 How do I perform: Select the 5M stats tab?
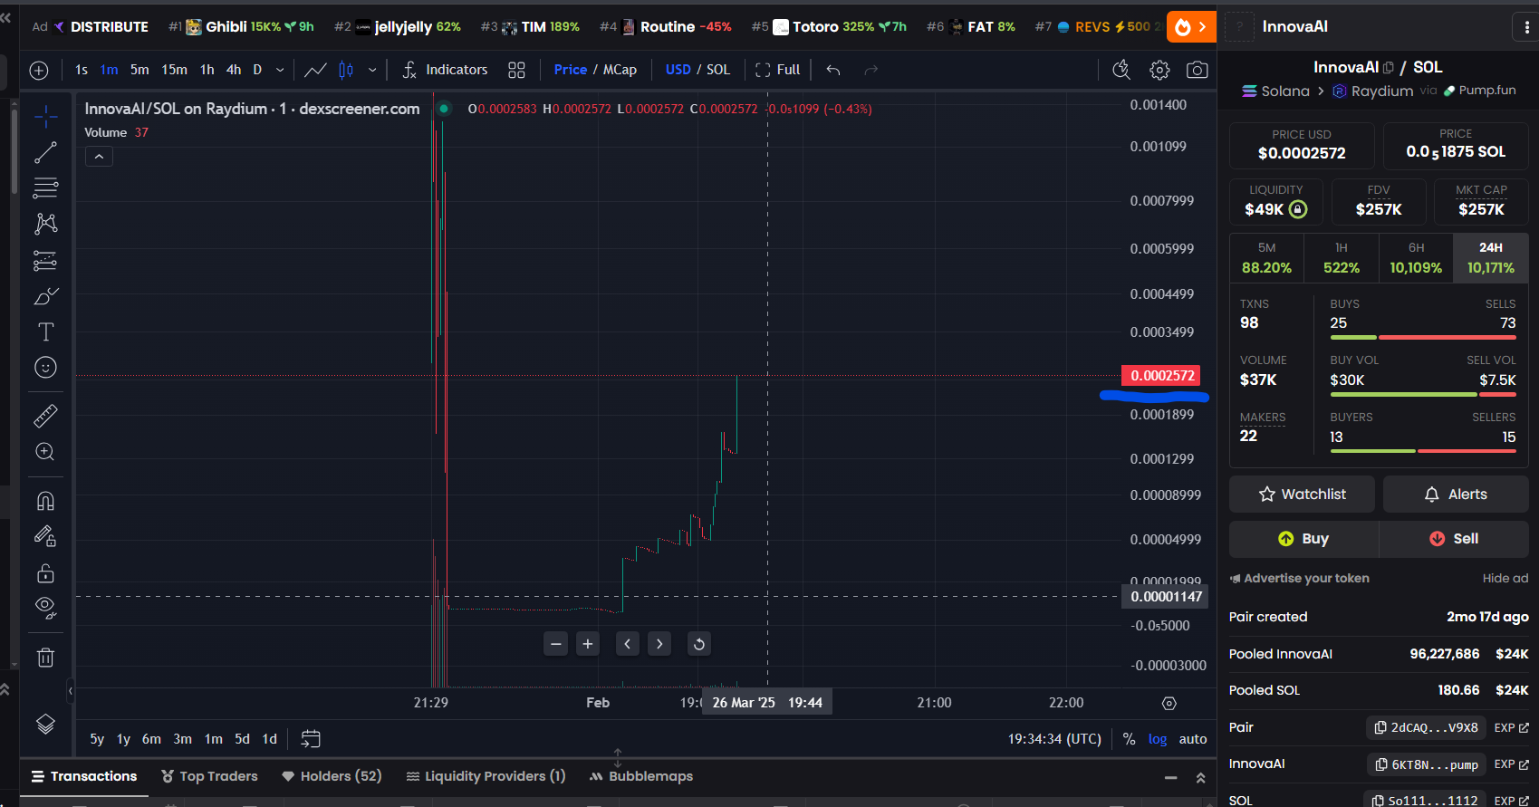[1266, 258]
